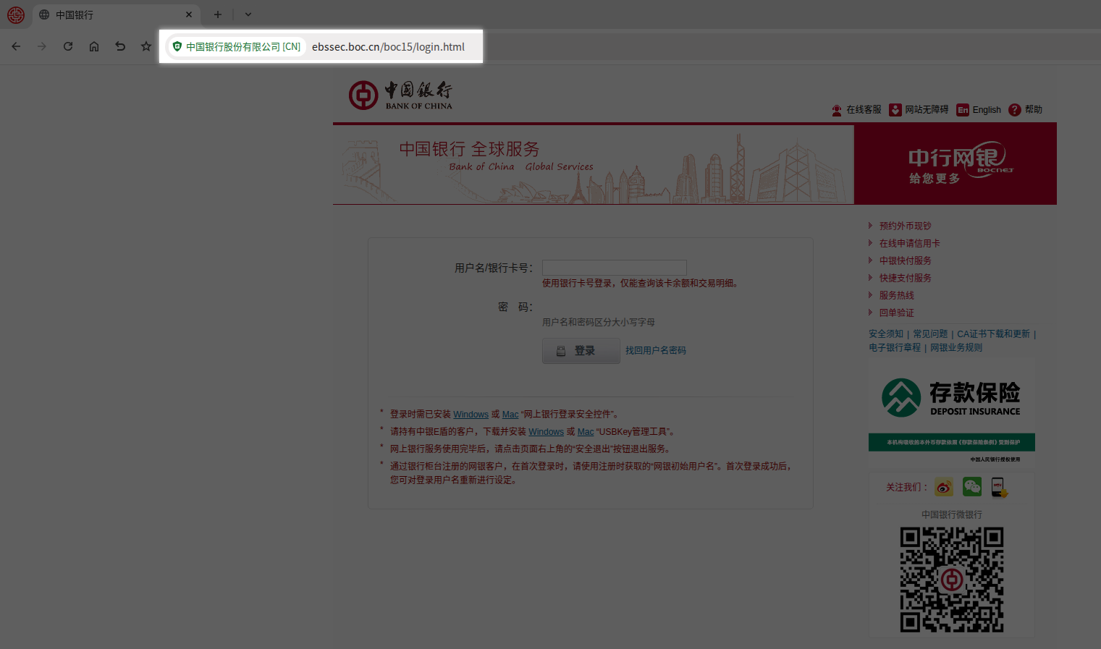The image size is (1101, 649).
Task: Open a new browser tab
Action: point(217,14)
